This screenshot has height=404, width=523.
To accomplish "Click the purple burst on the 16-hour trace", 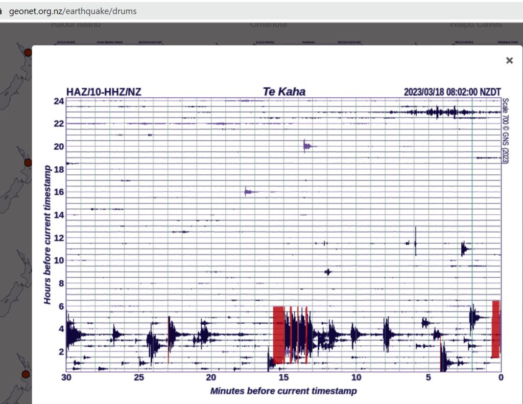I will click(248, 192).
